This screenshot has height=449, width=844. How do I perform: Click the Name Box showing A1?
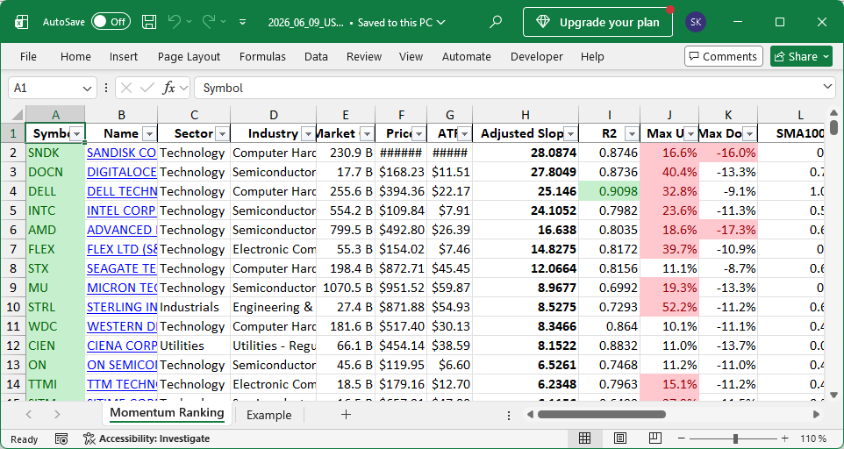[x=45, y=89]
